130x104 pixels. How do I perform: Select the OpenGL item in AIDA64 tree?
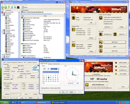(9, 46)
